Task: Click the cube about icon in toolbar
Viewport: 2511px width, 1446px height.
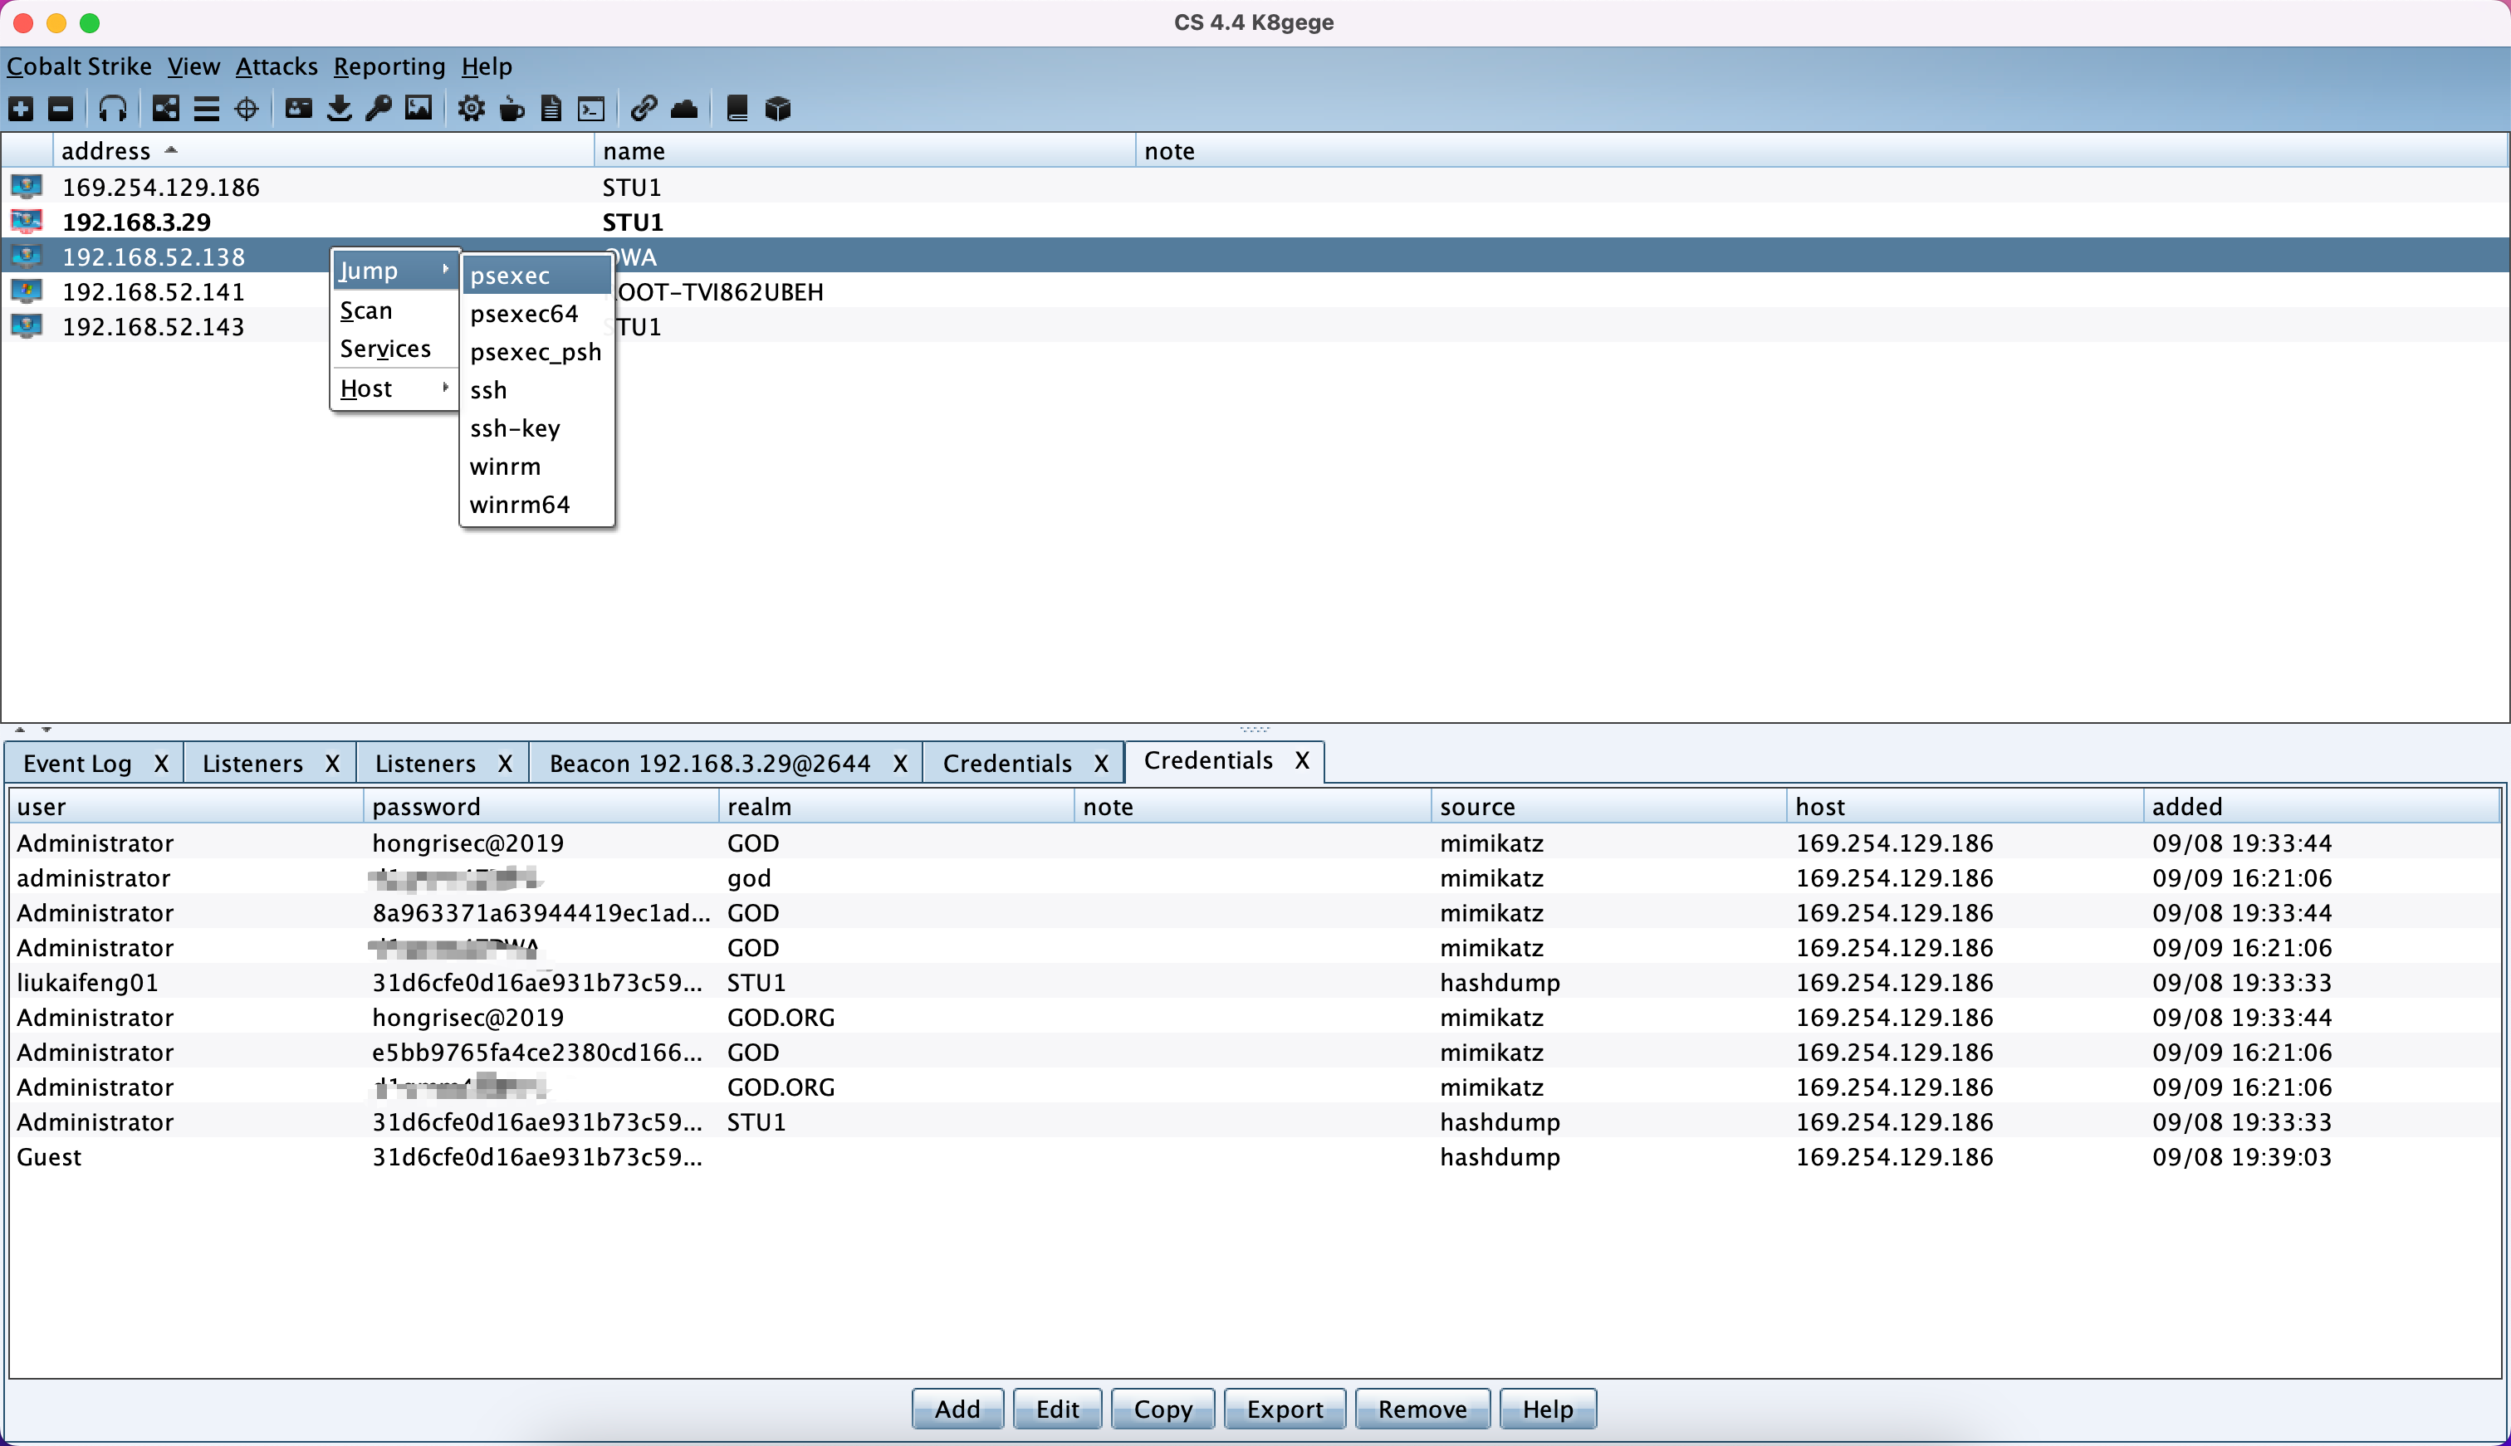Action: 778,108
